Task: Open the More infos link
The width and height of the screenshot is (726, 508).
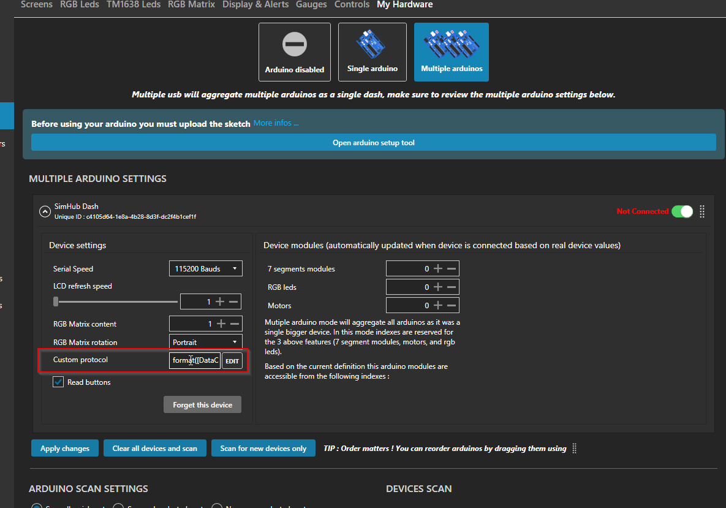Action: 276,123
